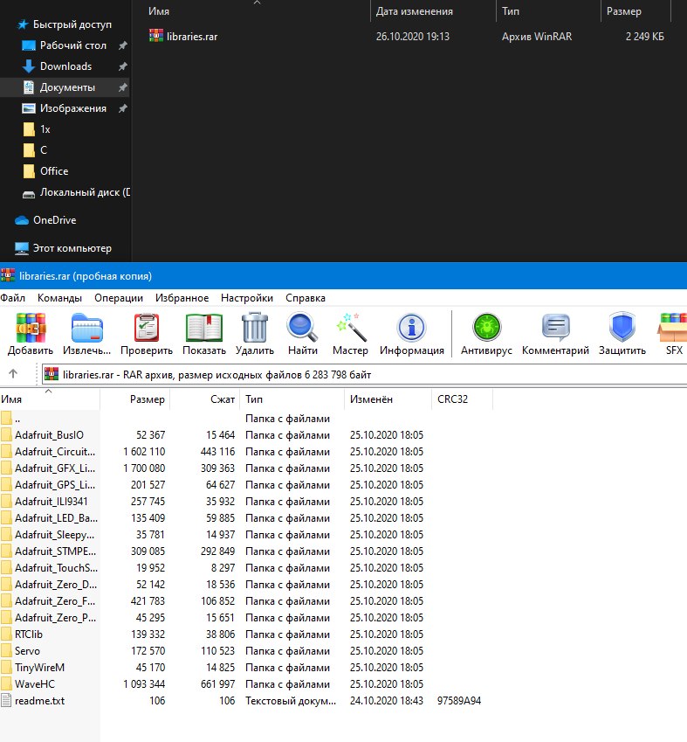The image size is (687, 742).
Task: Select Документы in Explorer quick access
Action: pyautogui.click(x=65, y=87)
